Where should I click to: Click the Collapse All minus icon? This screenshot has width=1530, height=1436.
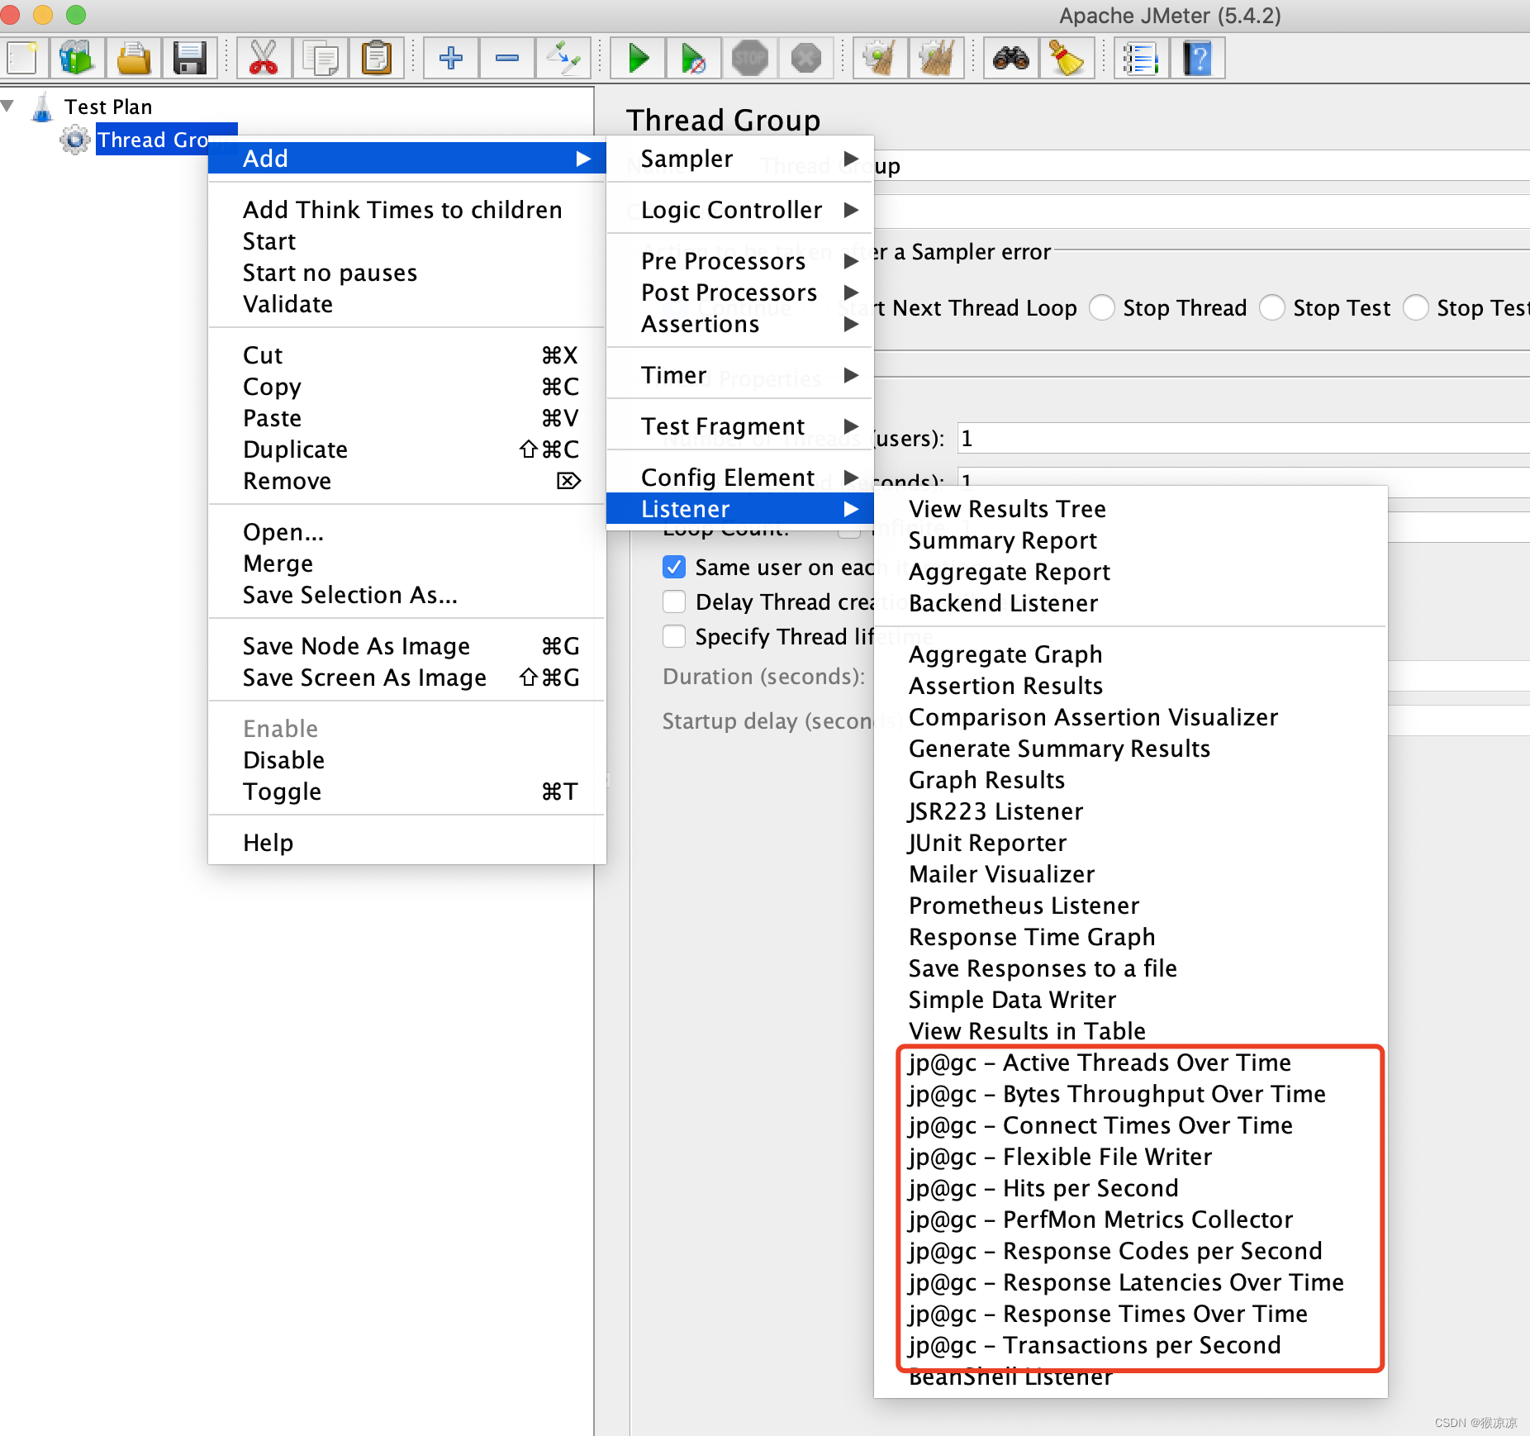coord(507,59)
